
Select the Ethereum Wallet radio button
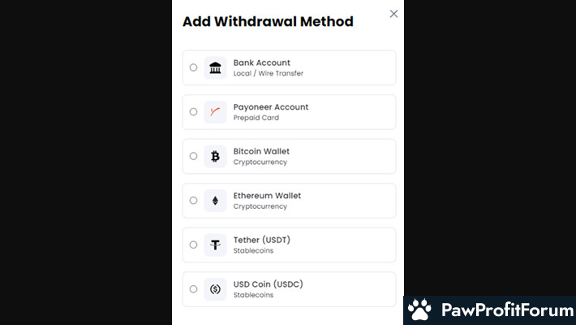pyautogui.click(x=193, y=200)
